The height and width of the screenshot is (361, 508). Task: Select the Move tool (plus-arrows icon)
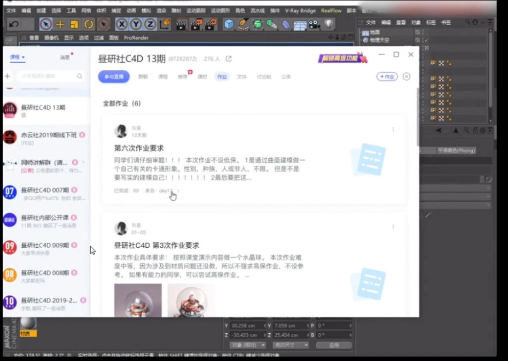(60, 24)
